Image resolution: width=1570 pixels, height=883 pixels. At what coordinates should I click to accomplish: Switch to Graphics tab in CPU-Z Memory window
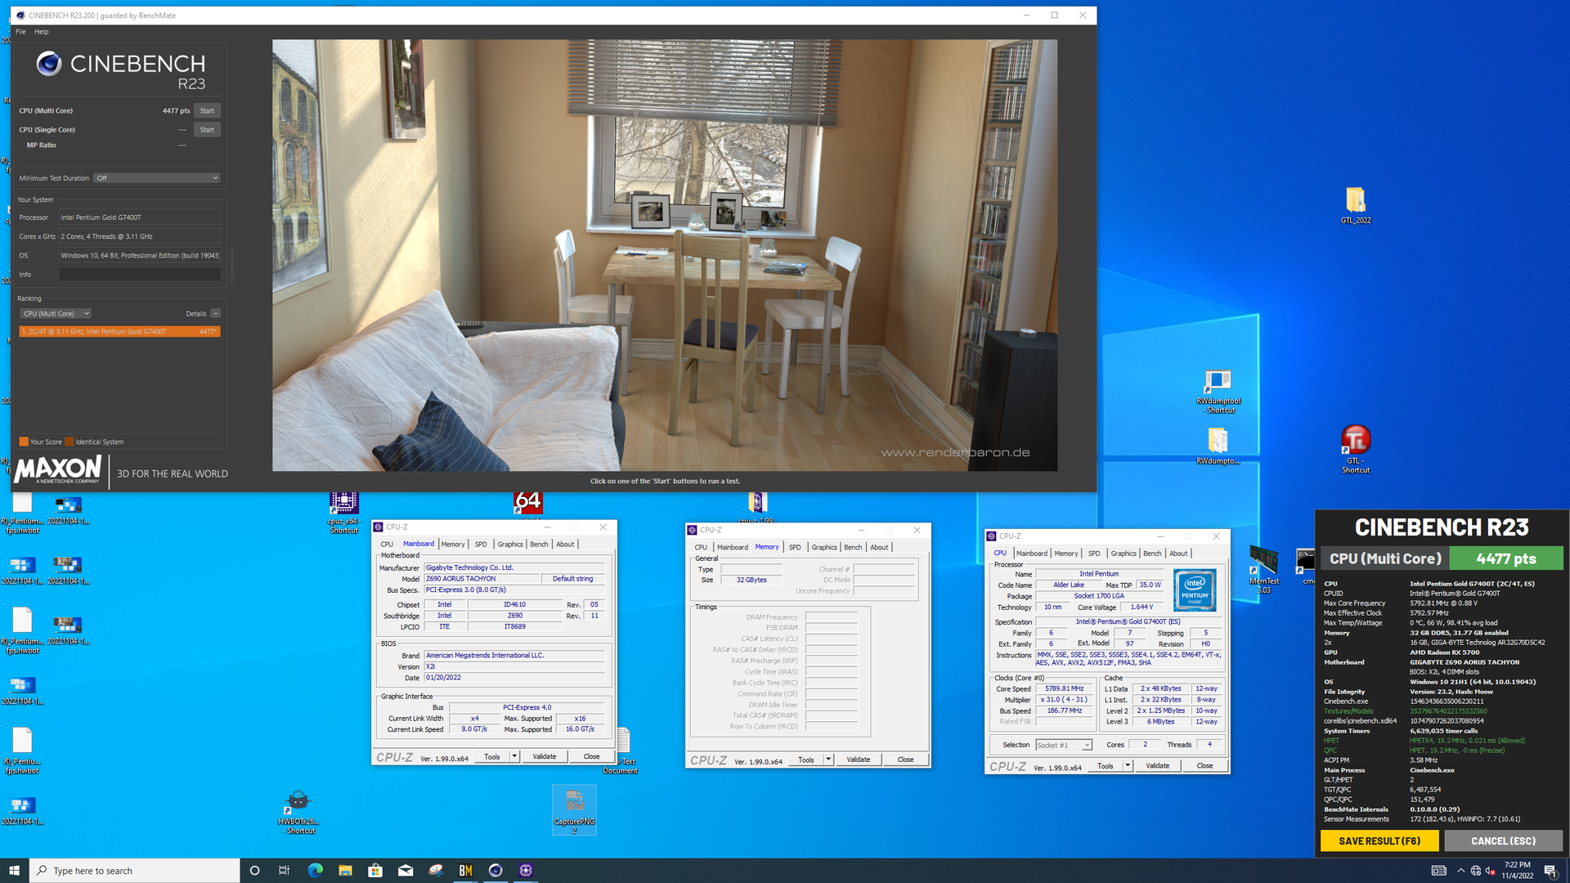823,548
